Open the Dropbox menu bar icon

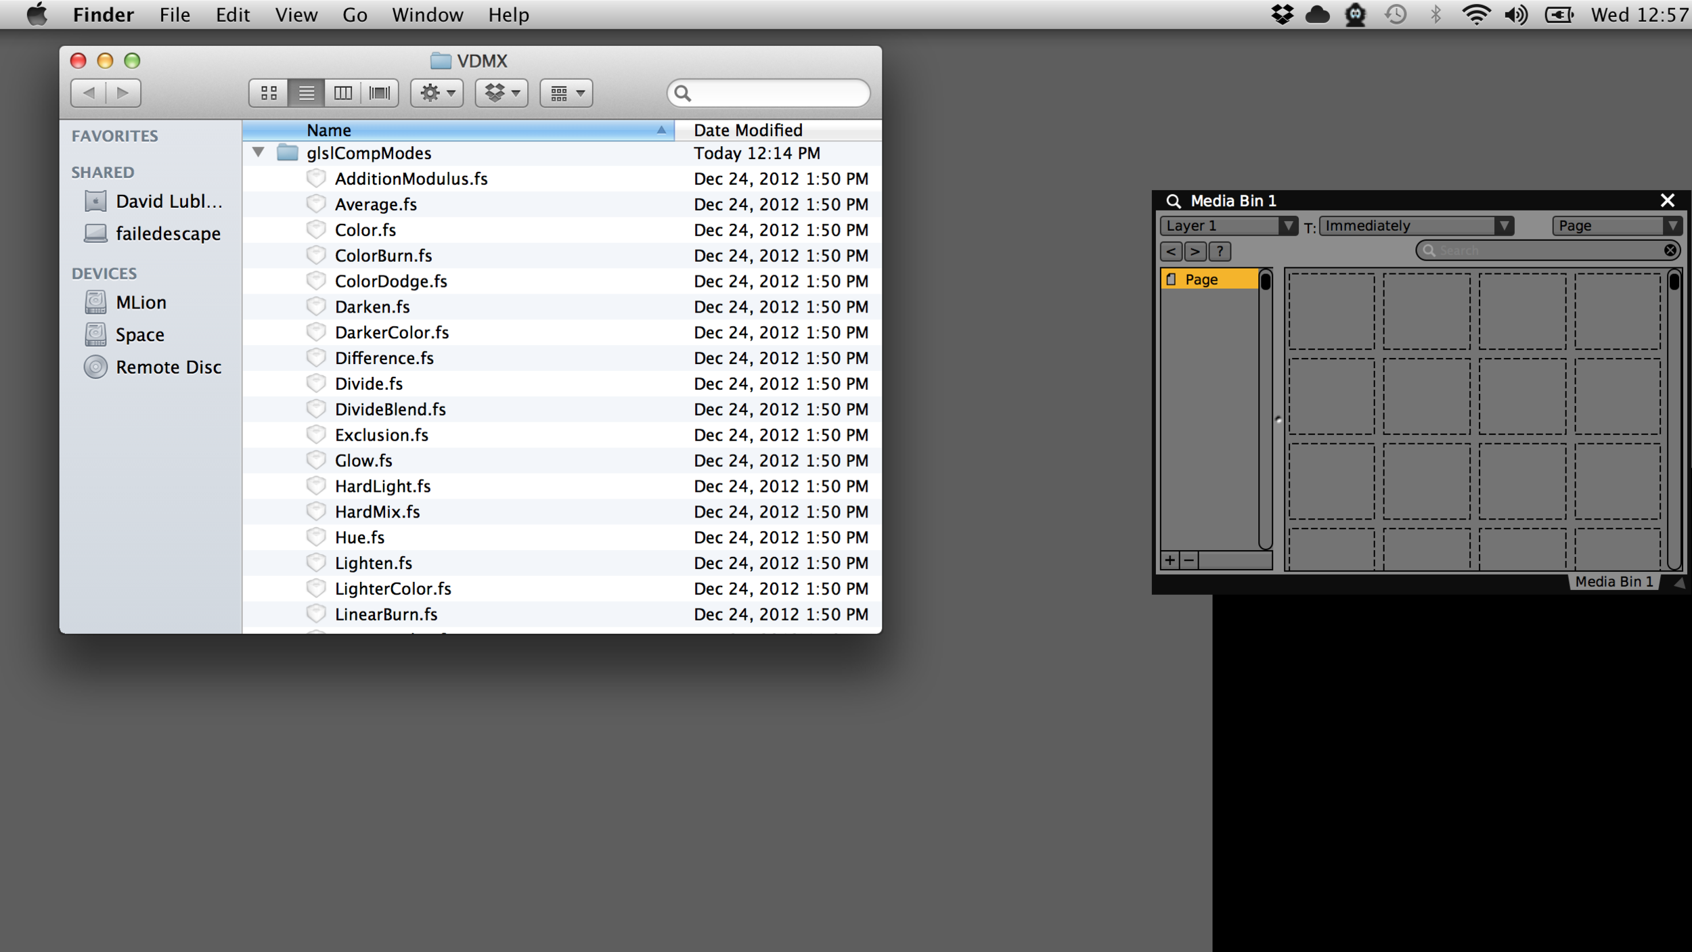tap(1283, 15)
